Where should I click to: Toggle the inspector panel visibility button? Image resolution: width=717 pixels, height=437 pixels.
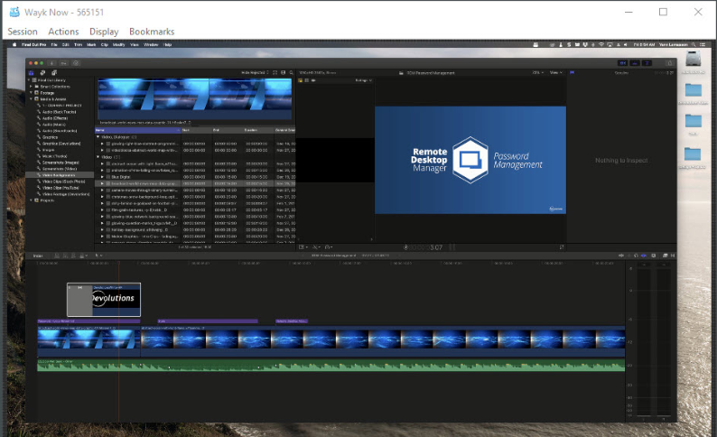coord(647,63)
